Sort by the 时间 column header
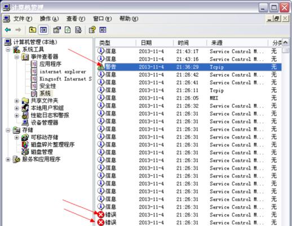 (190, 43)
